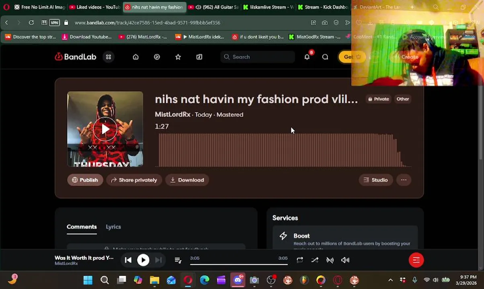This screenshot has width=484, height=289.
Task: Switch to lilskamlive Stream tab
Action: [x=268, y=7]
